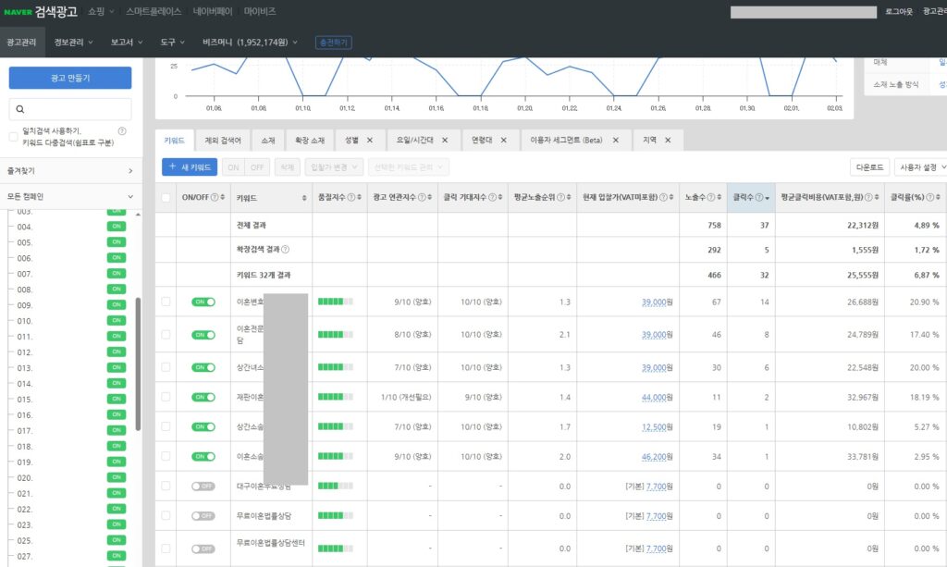Image resolution: width=947 pixels, height=567 pixels.
Task: Click the NAVER 검색광고 logo
Action: (39, 11)
